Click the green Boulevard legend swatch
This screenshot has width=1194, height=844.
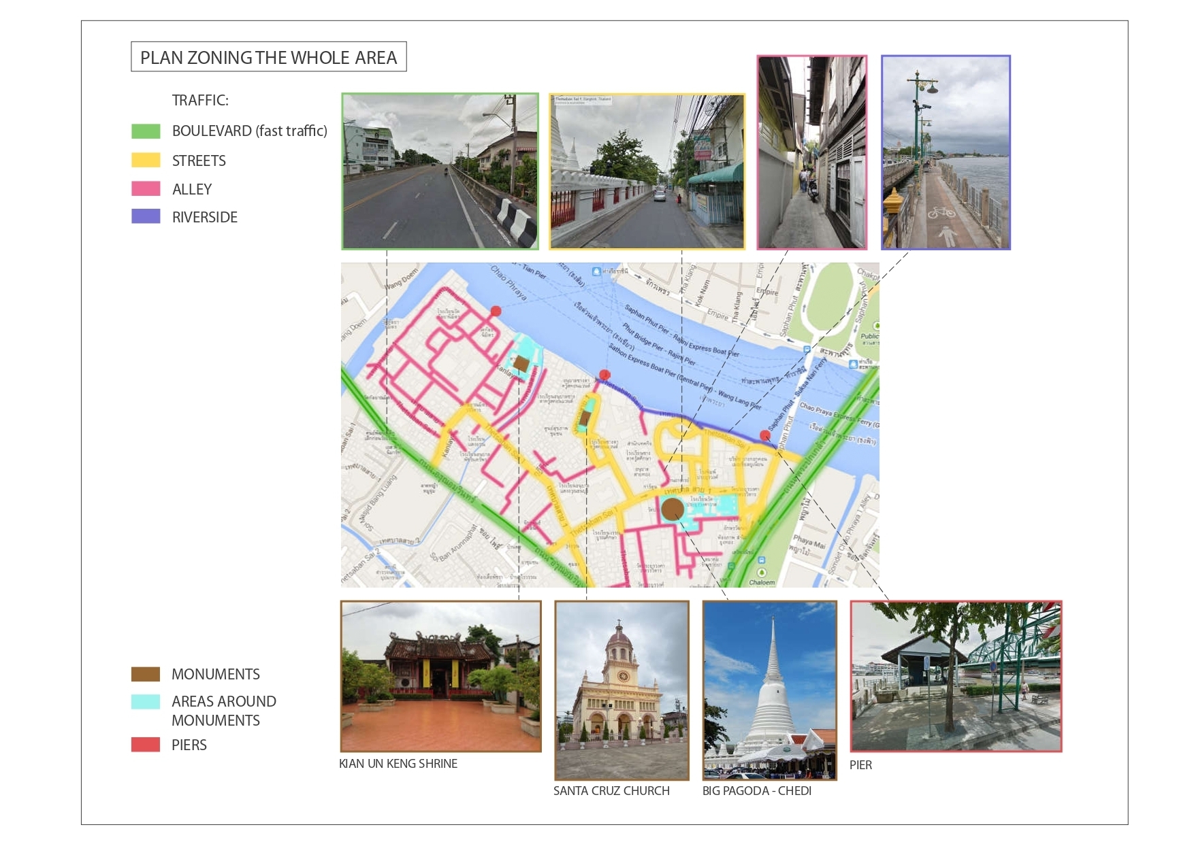coord(146,131)
